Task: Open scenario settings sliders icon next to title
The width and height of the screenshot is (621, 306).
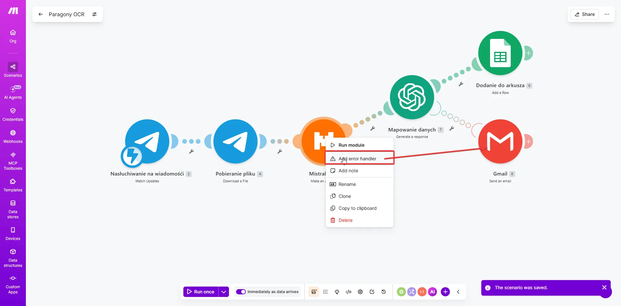Action: tap(94, 14)
